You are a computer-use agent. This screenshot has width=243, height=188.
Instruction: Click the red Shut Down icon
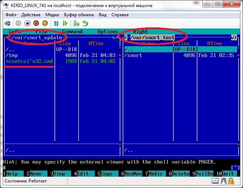pyautogui.click(x=37, y=23)
